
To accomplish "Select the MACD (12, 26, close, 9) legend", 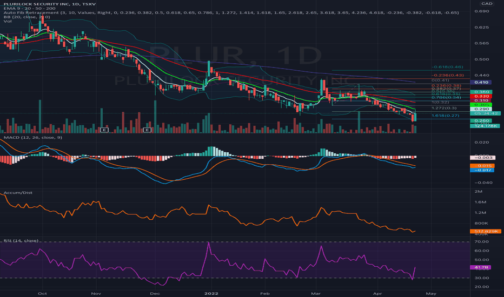I will (x=33, y=137).
